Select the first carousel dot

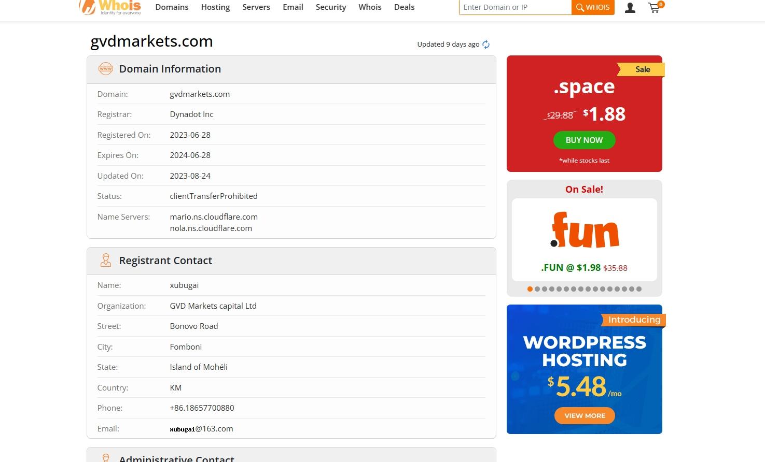pos(530,289)
